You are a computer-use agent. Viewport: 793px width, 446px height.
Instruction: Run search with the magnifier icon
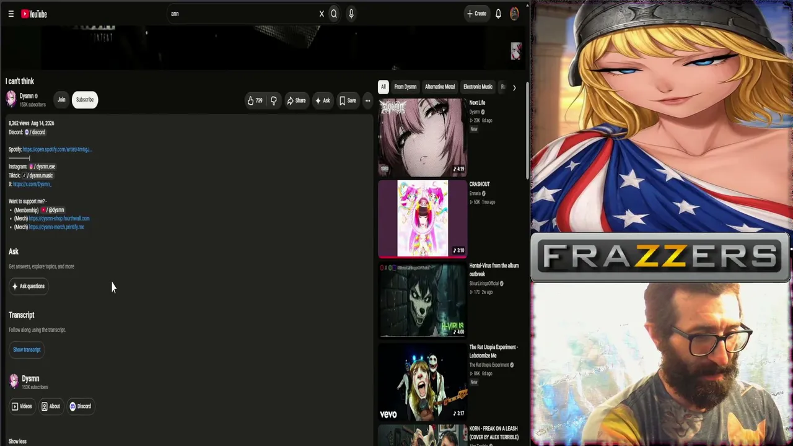334,14
